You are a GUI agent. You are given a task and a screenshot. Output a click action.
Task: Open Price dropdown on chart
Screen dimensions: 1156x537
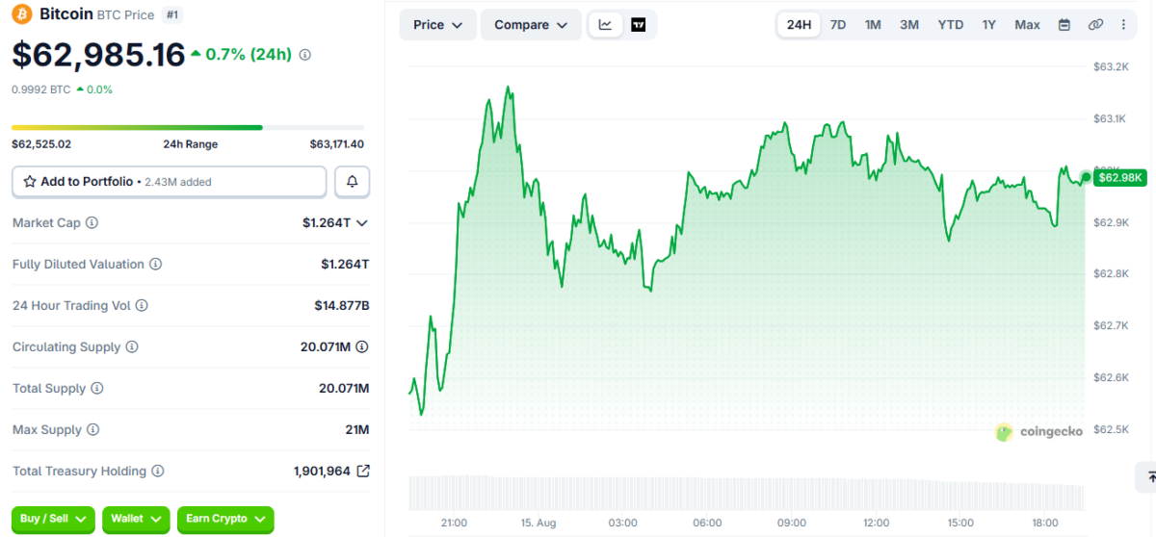438,25
